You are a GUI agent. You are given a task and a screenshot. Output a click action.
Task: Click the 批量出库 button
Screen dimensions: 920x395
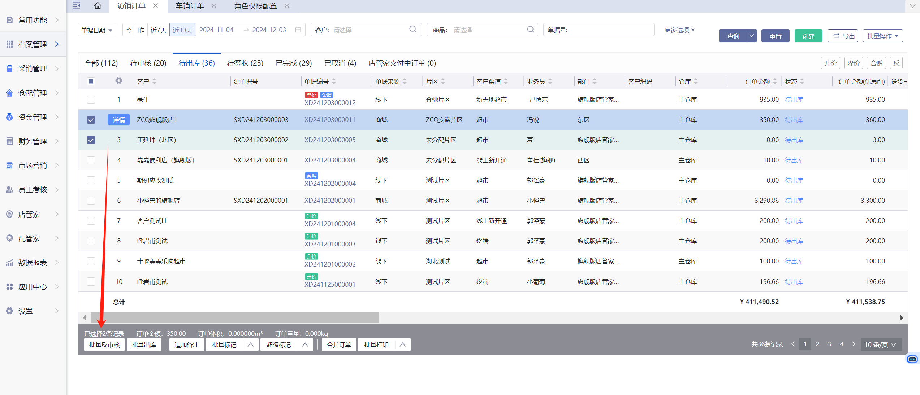[x=144, y=345]
